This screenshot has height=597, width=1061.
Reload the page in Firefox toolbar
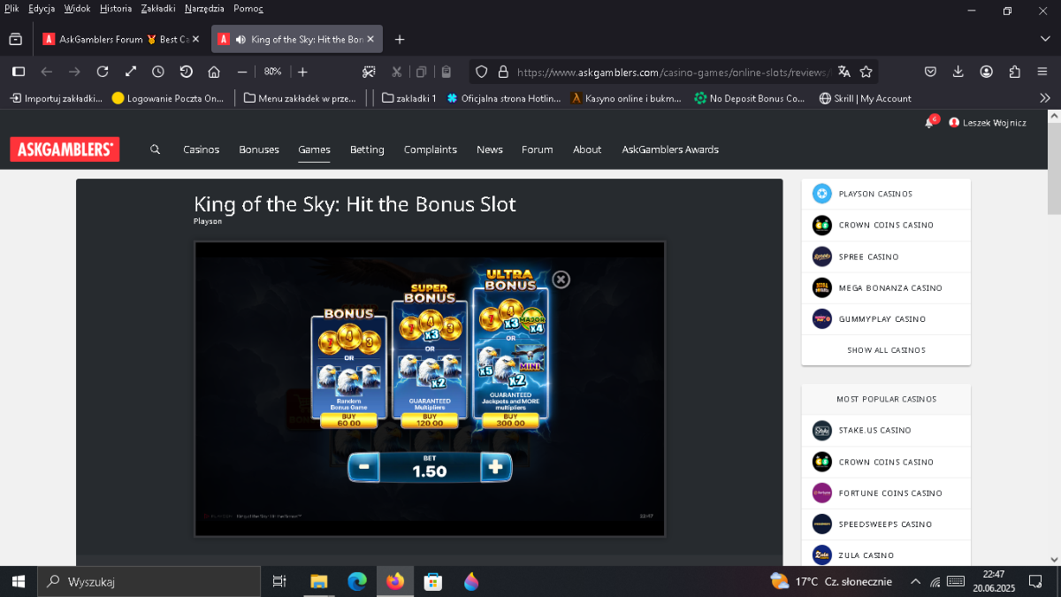click(x=103, y=72)
